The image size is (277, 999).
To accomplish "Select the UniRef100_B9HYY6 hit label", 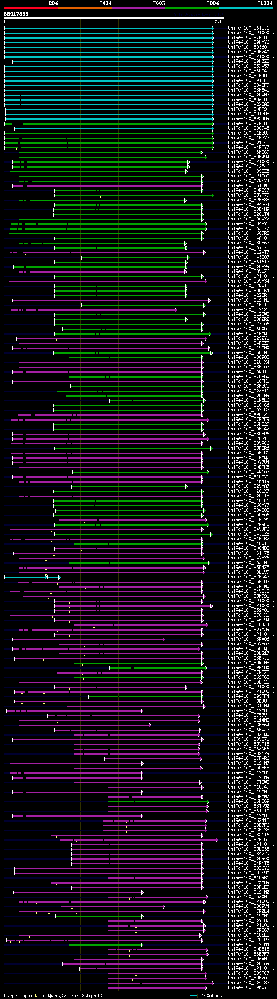I will [248, 43].
